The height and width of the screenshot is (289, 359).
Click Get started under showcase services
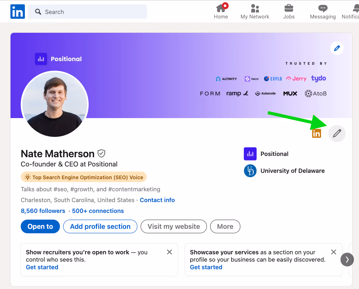(206, 267)
